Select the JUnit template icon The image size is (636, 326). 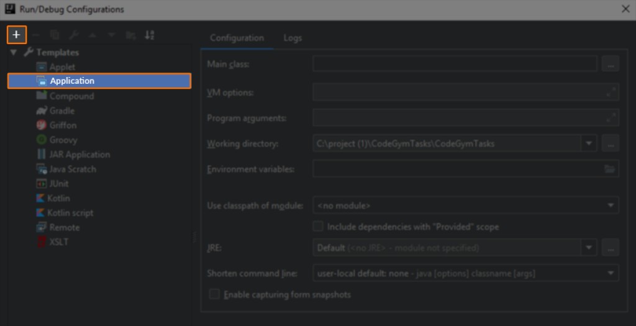(x=42, y=184)
